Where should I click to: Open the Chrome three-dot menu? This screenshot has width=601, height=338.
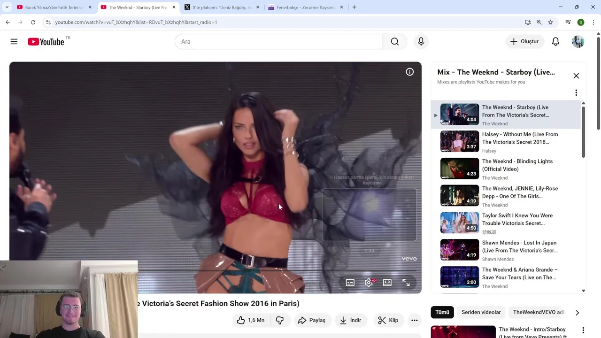(x=593, y=22)
